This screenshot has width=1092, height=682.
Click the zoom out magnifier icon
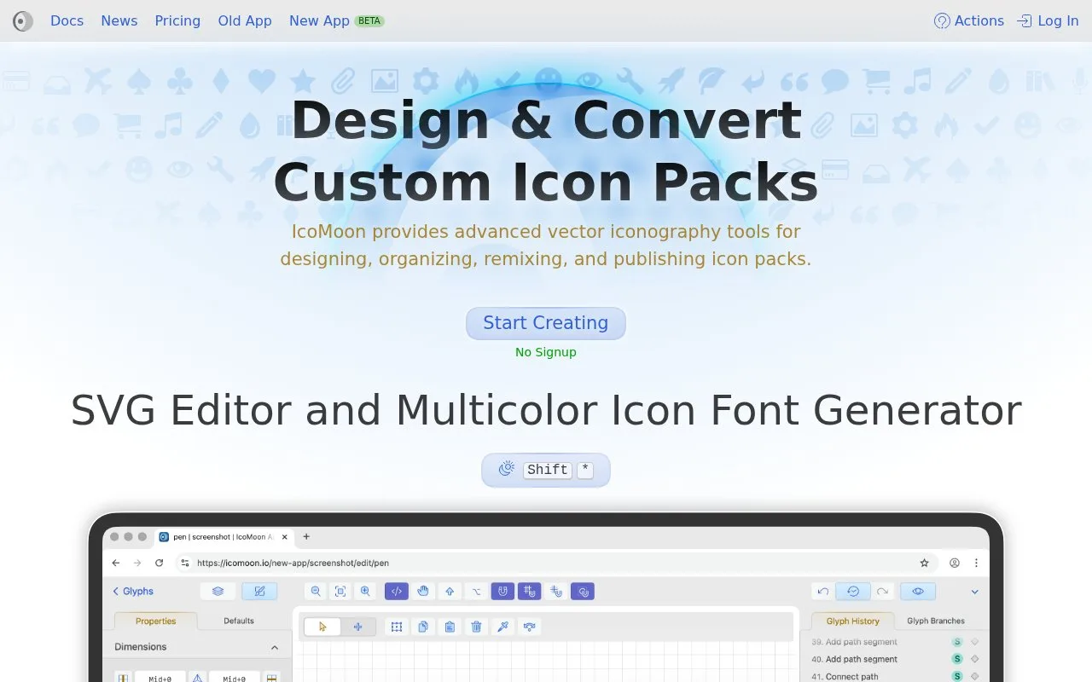317,591
